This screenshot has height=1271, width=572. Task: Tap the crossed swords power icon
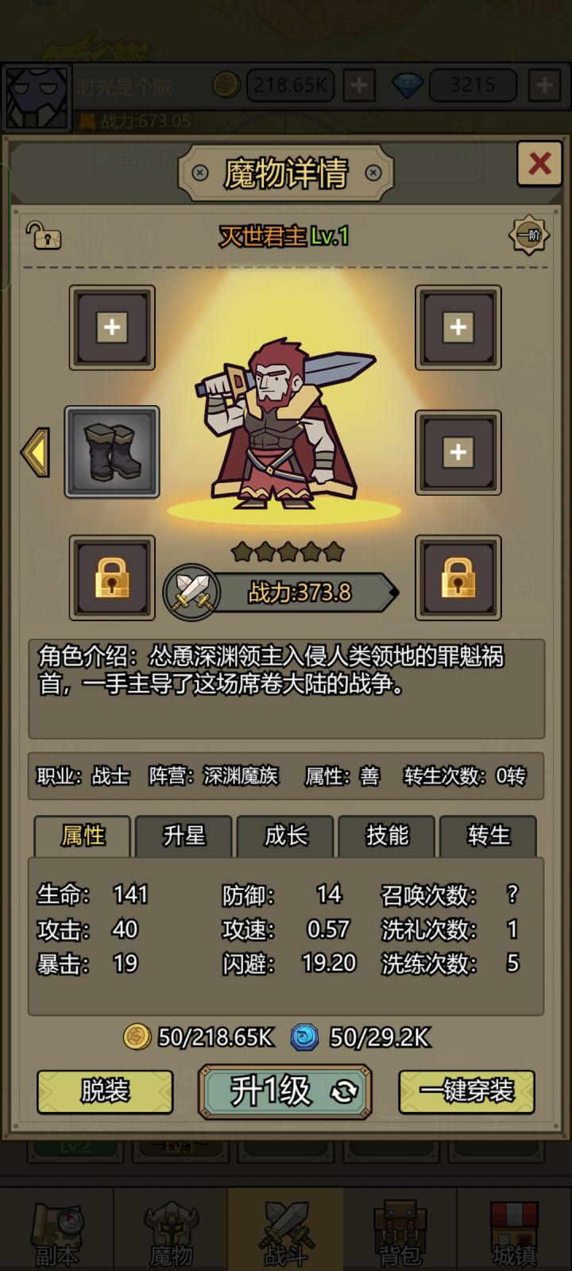point(192,593)
